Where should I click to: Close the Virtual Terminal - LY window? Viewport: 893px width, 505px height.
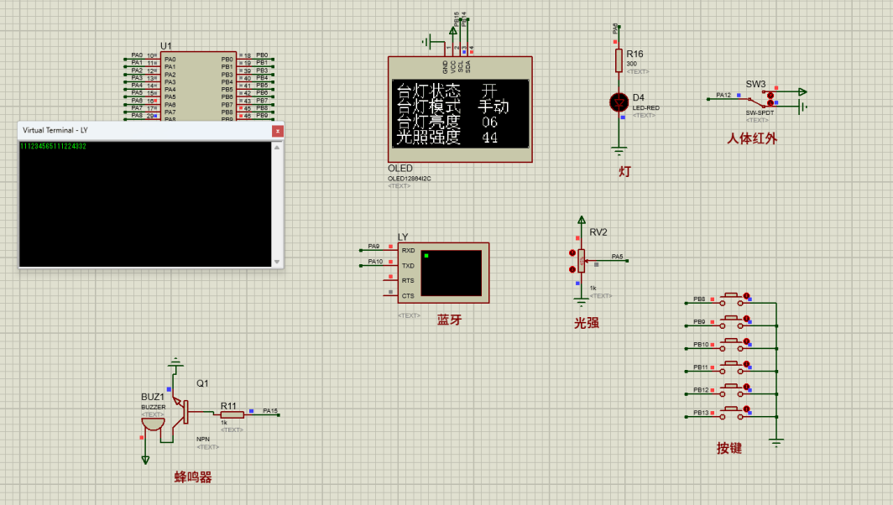click(x=277, y=131)
